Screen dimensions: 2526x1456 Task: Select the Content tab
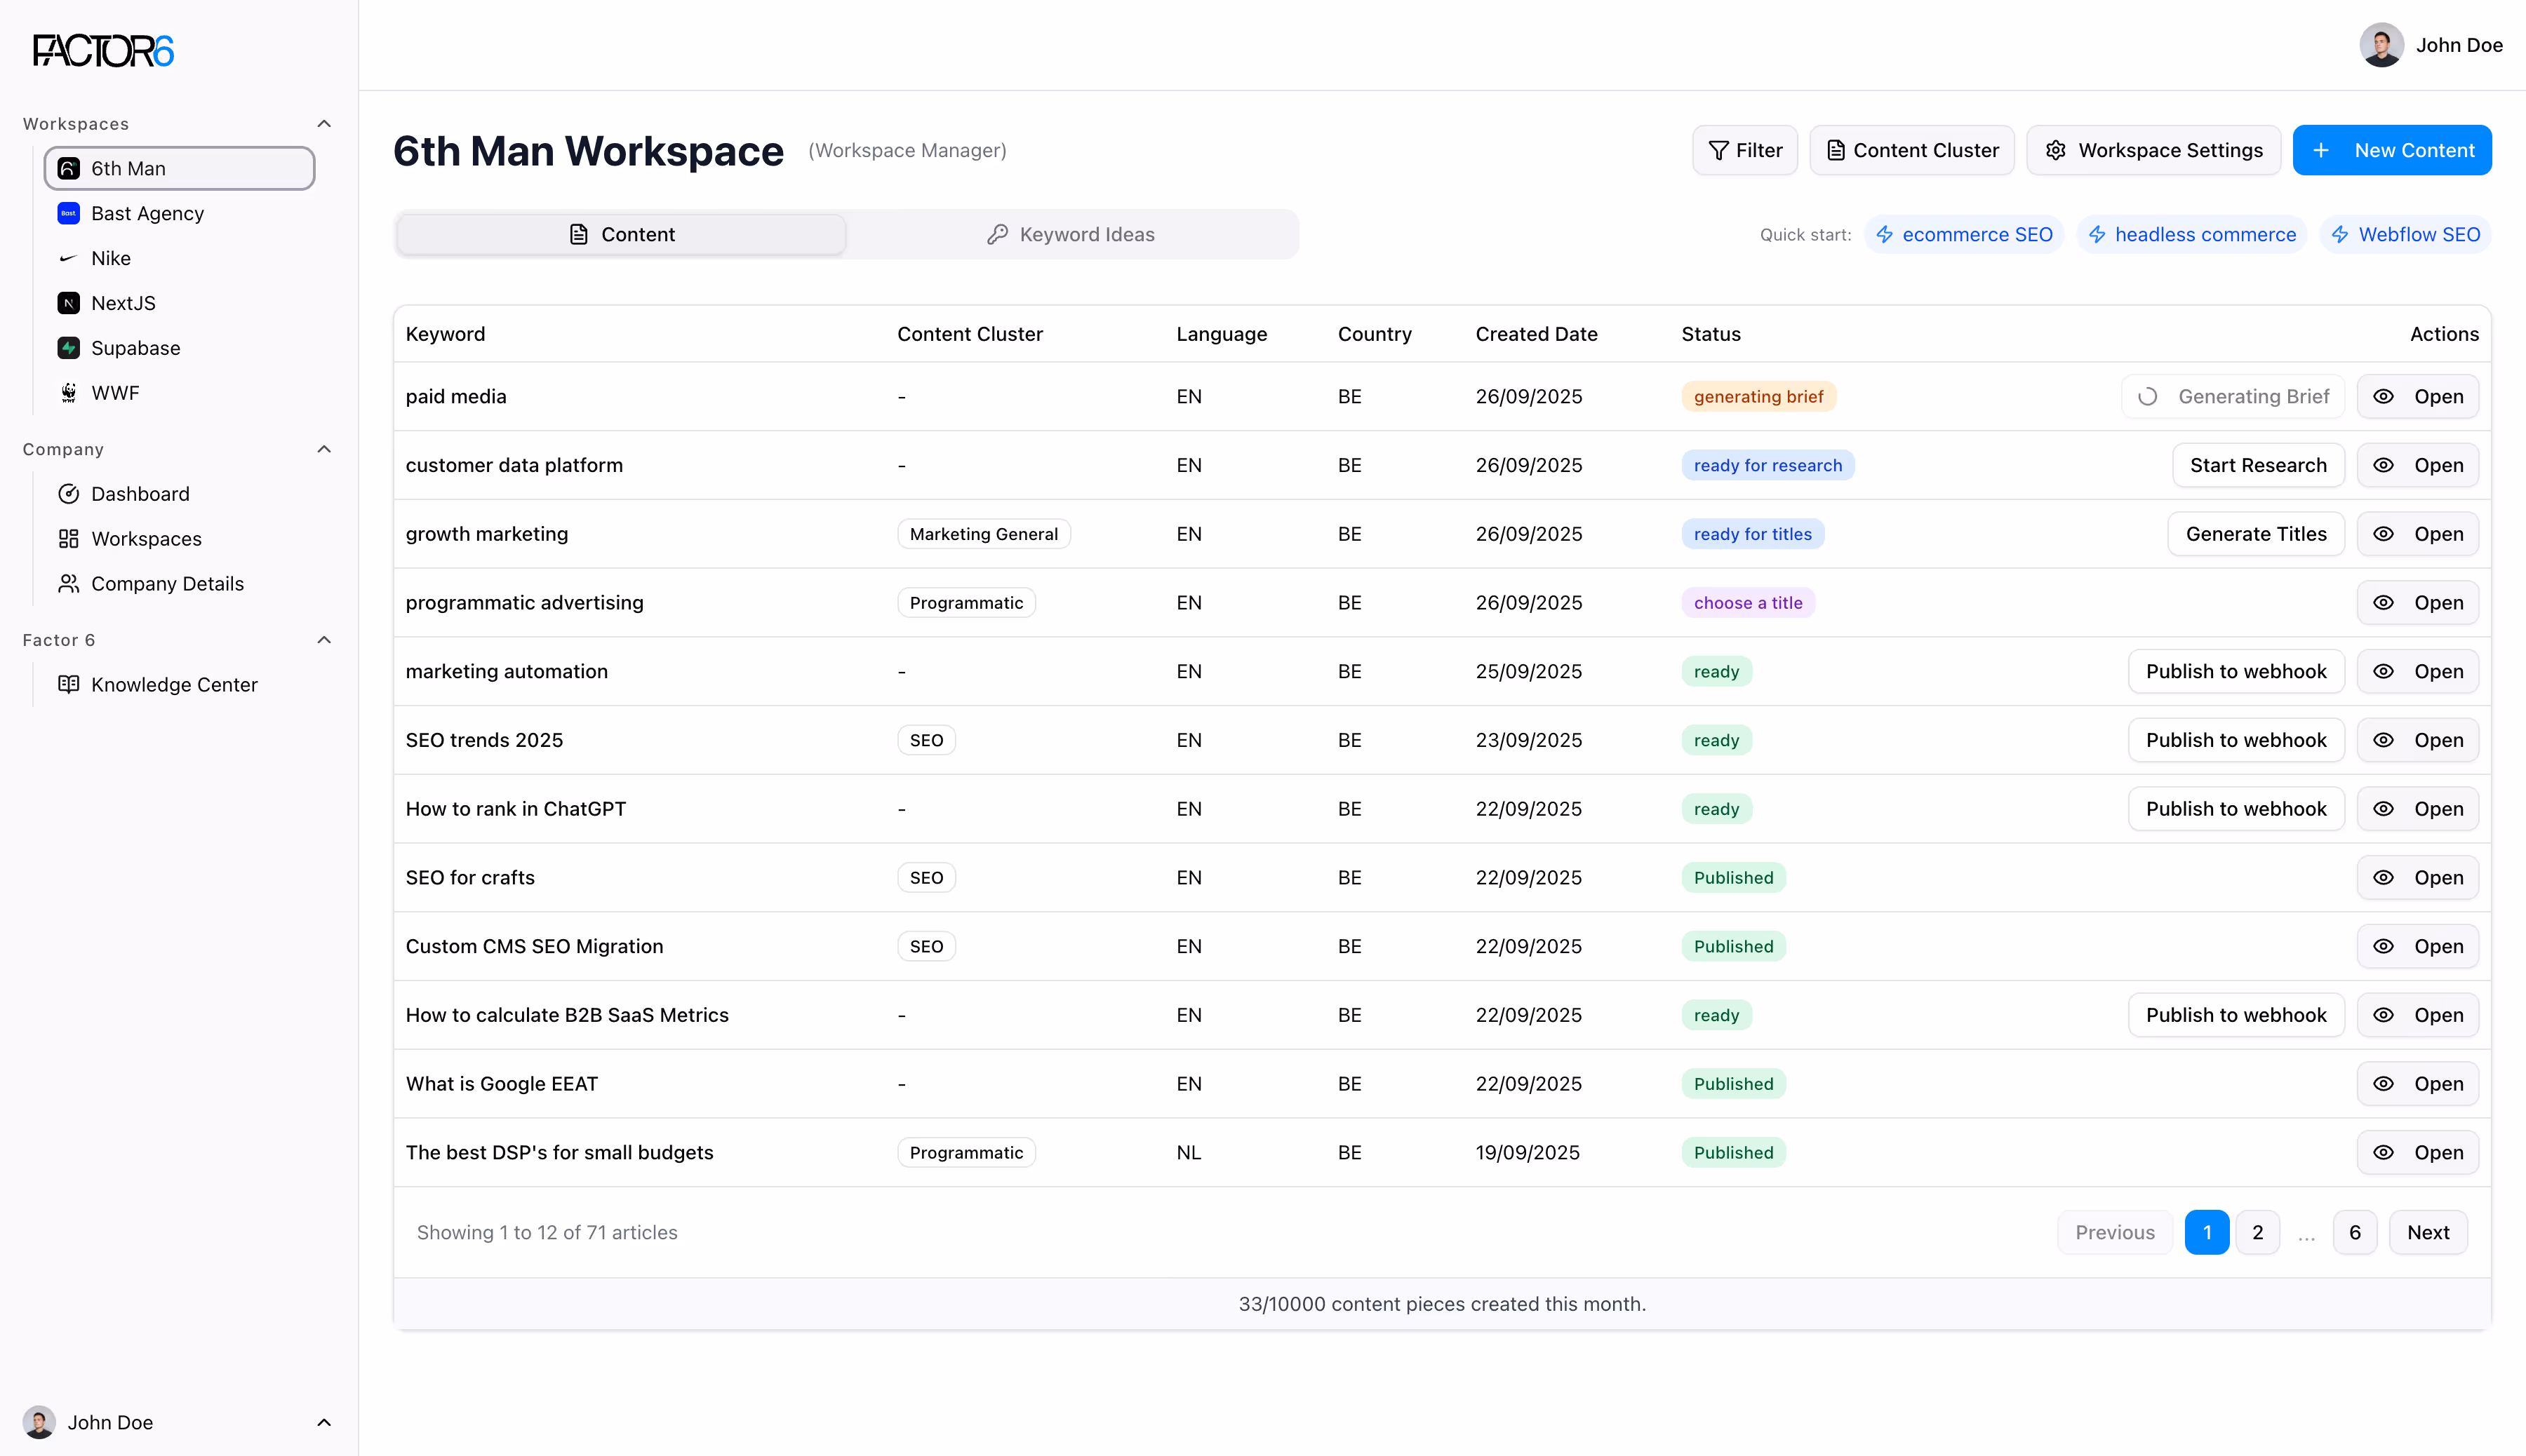coord(620,234)
